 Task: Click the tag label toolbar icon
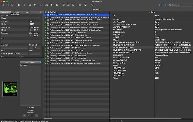(18, 5)
